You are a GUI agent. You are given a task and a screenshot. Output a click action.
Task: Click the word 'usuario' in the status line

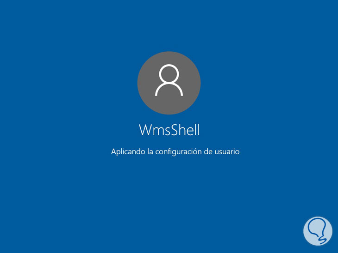coord(227,152)
